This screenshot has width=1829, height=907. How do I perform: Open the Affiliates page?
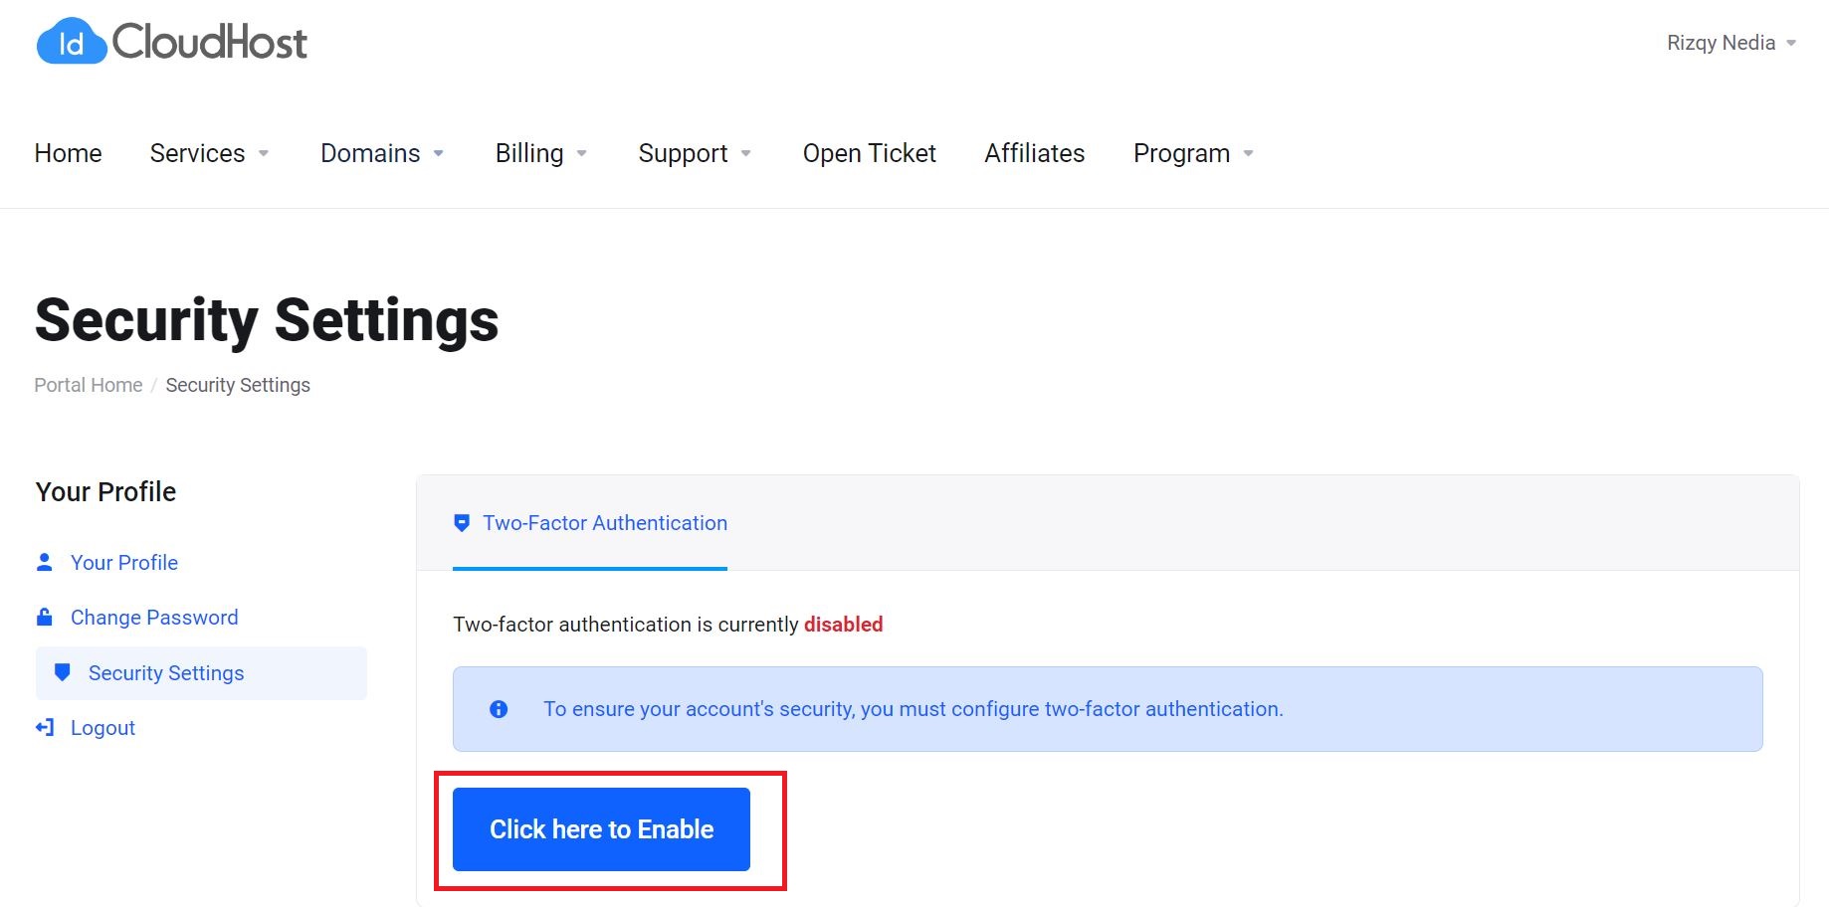(x=1034, y=153)
